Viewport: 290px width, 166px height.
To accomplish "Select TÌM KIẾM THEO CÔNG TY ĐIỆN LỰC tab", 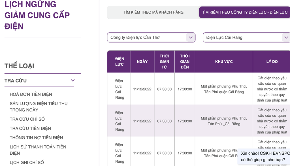I will (x=245, y=12).
